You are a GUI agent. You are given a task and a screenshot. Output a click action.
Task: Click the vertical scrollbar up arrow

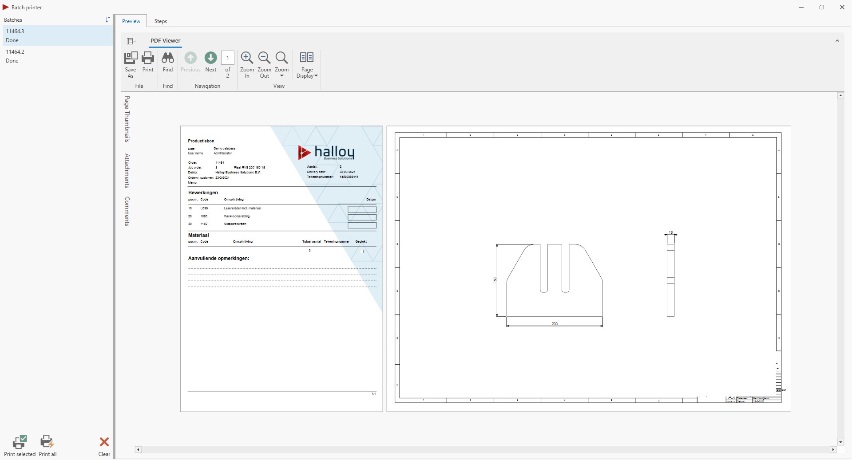[840, 96]
